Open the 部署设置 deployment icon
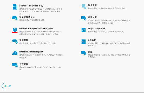 (x=84, y=18)
